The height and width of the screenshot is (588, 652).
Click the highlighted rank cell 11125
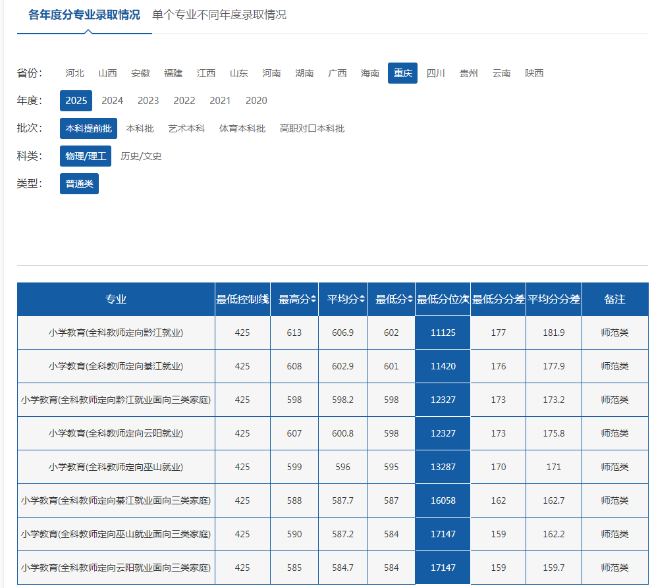pyautogui.click(x=443, y=333)
